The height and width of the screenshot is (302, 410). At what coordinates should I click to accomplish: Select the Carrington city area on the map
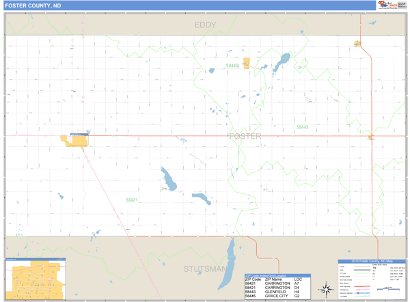click(x=77, y=140)
